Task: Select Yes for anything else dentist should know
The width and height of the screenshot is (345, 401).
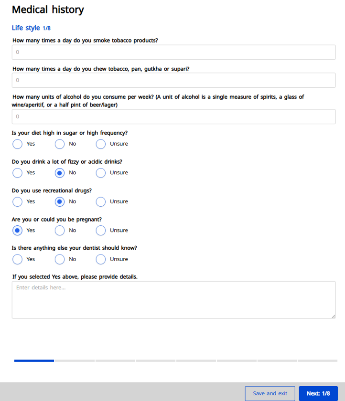Action: [18, 259]
